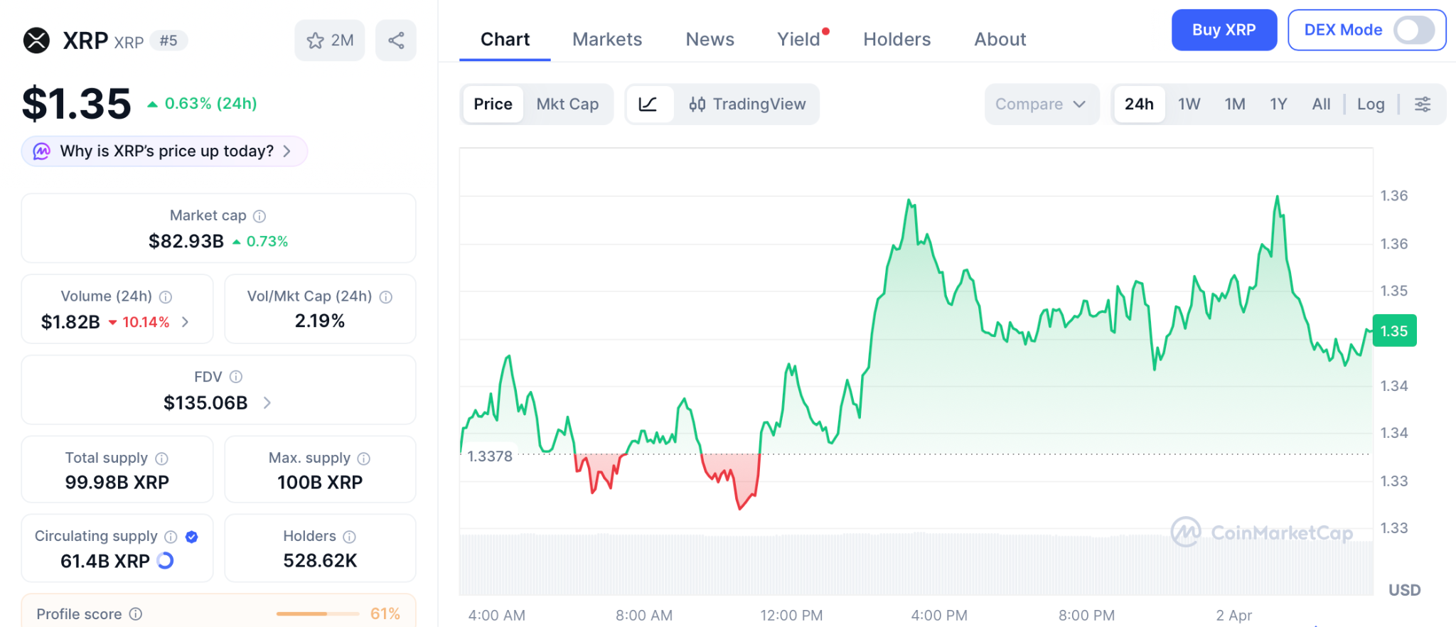This screenshot has width=1456, height=627.
Task: Click the Profile score progress bar
Action: tap(317, 613)
